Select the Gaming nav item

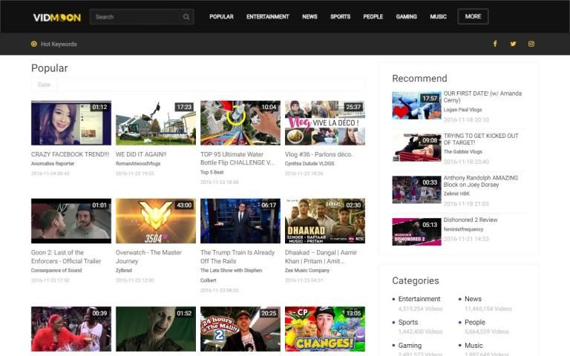(x=406, y=16)
